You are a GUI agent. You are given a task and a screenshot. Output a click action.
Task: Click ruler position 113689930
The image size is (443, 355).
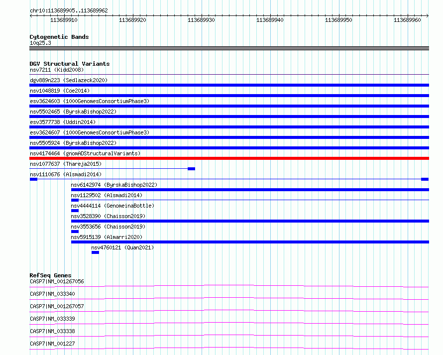[x=201, y=20]
